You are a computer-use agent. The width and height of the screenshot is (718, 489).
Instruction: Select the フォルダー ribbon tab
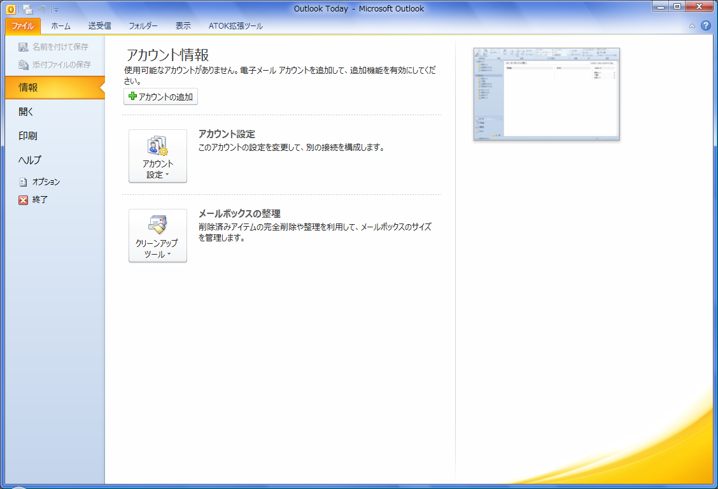tap(143, 26)
